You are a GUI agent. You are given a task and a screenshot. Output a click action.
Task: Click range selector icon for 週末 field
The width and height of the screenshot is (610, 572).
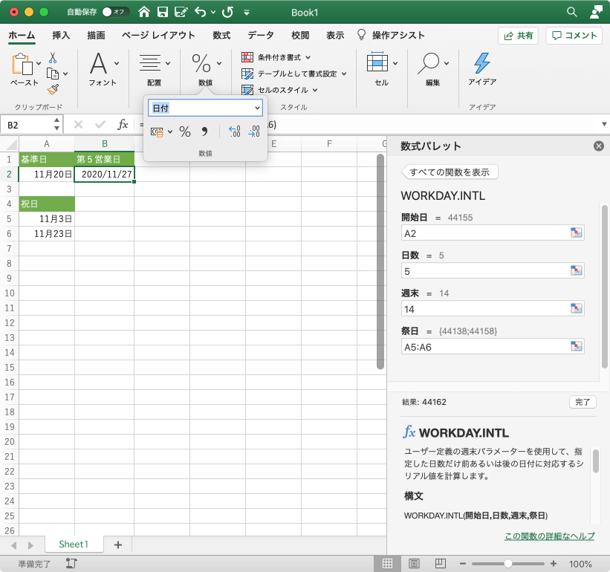click(x=576, y=308)
